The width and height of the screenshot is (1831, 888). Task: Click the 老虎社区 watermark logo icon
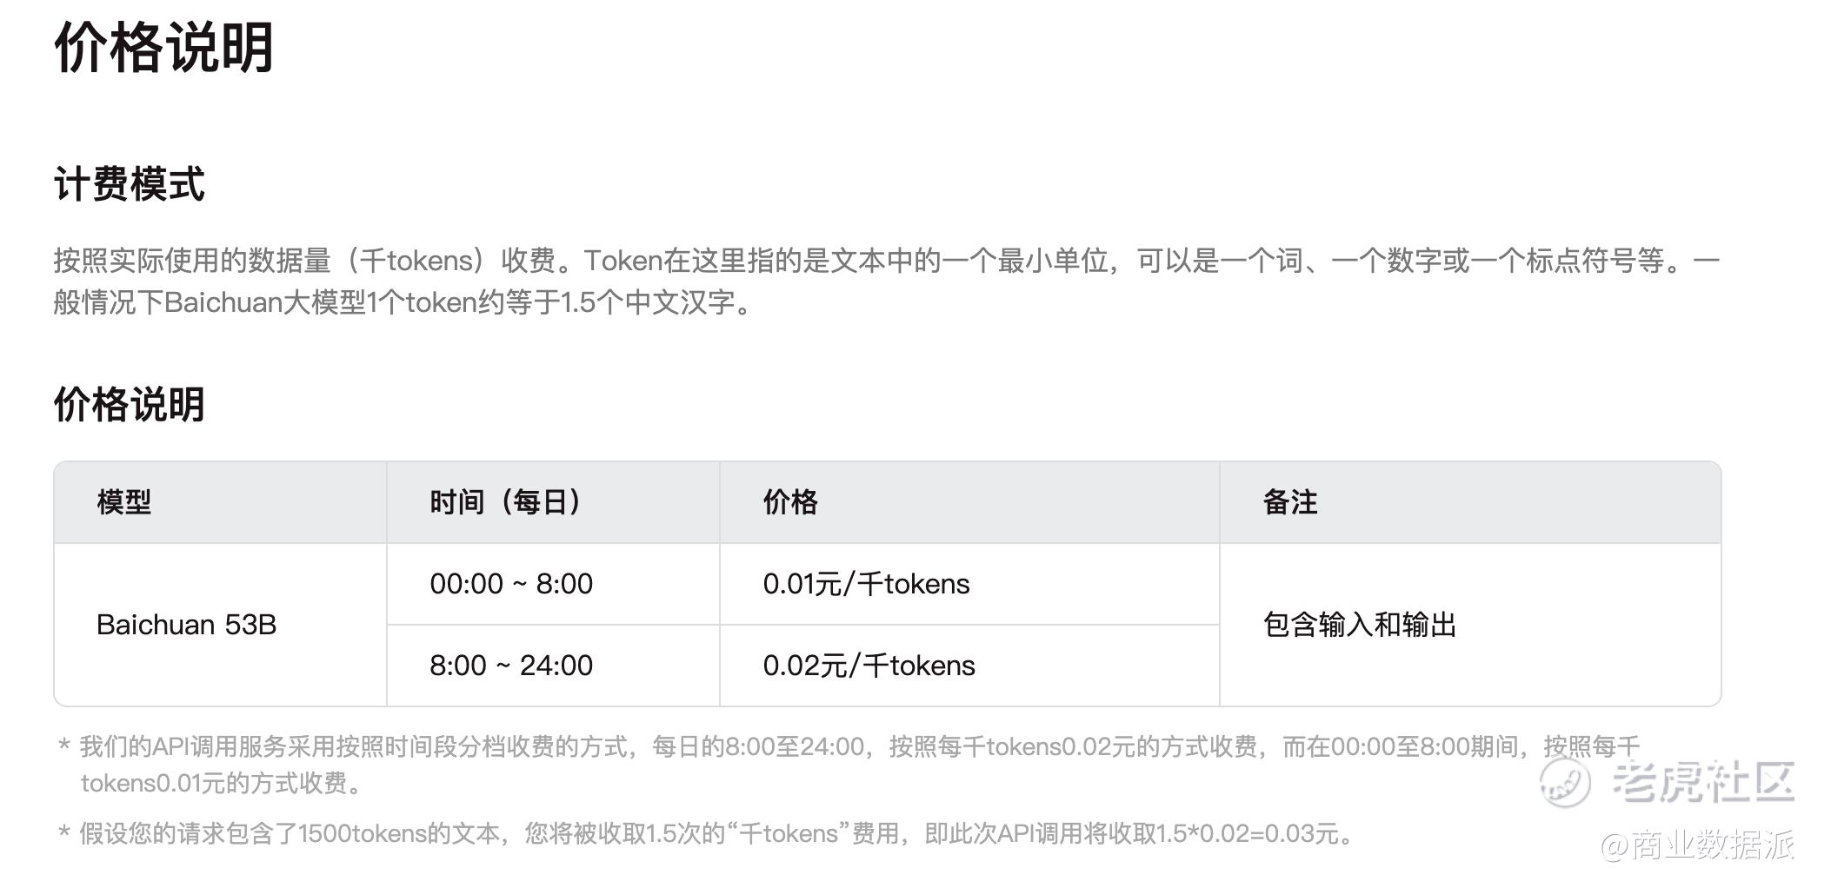(x=1566, y=781)
